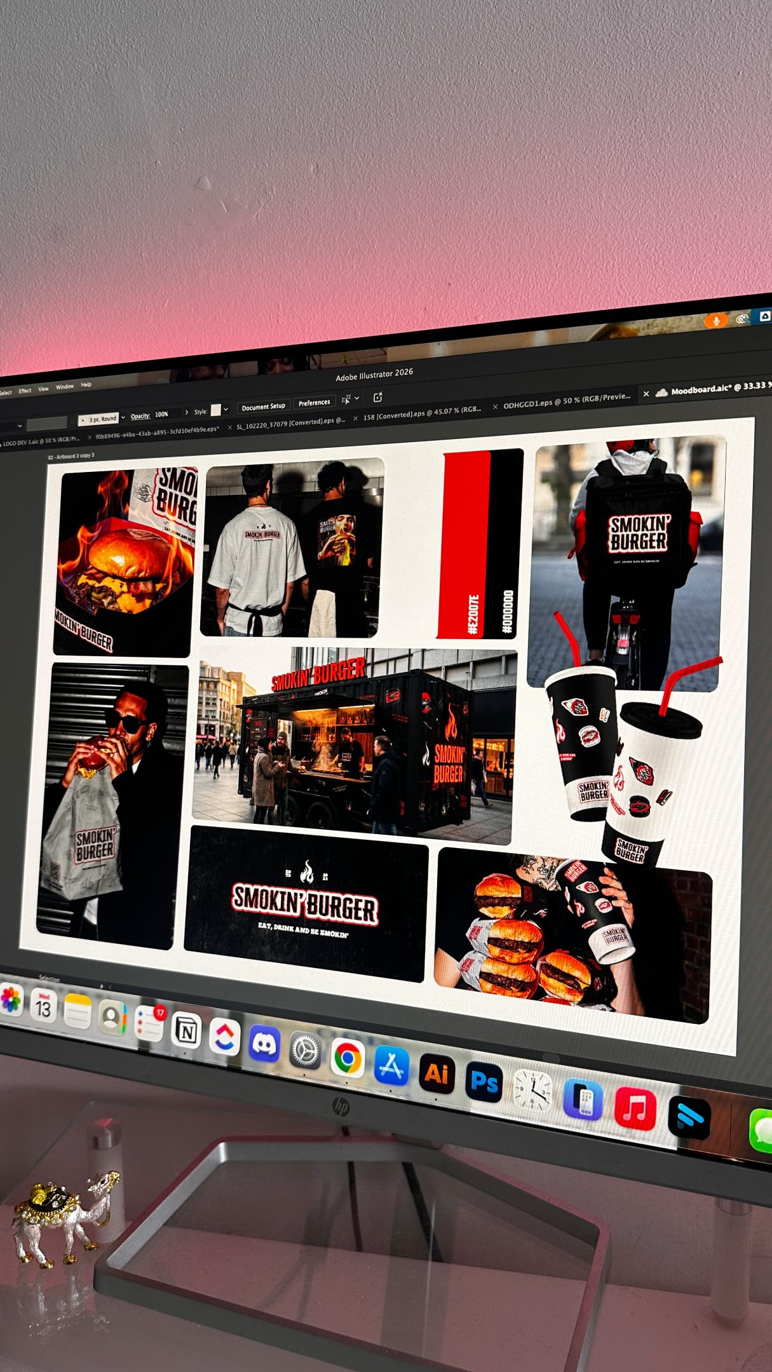Click the Share document icon
This screenshot has height=1372, width=772.
click(x=378, y=397)
